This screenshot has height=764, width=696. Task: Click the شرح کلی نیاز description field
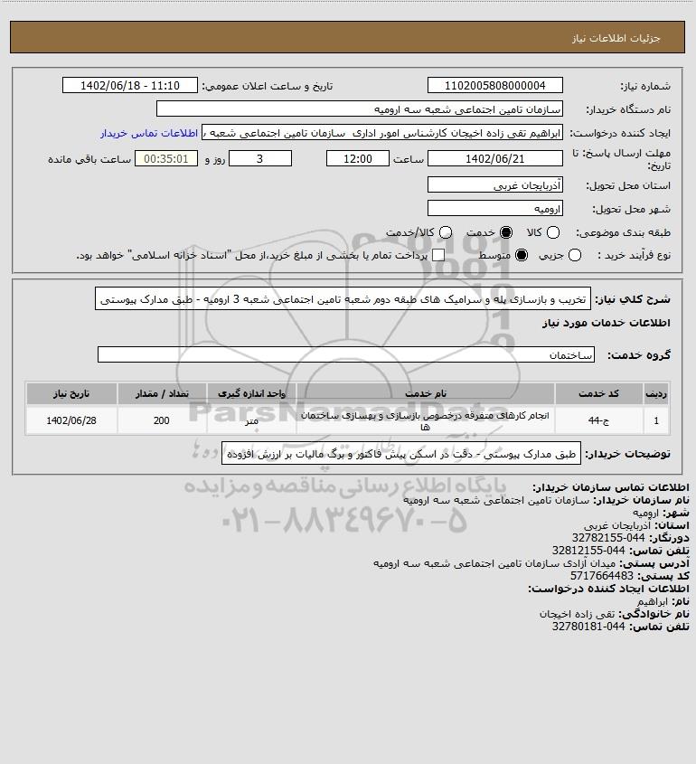point(343,299)
